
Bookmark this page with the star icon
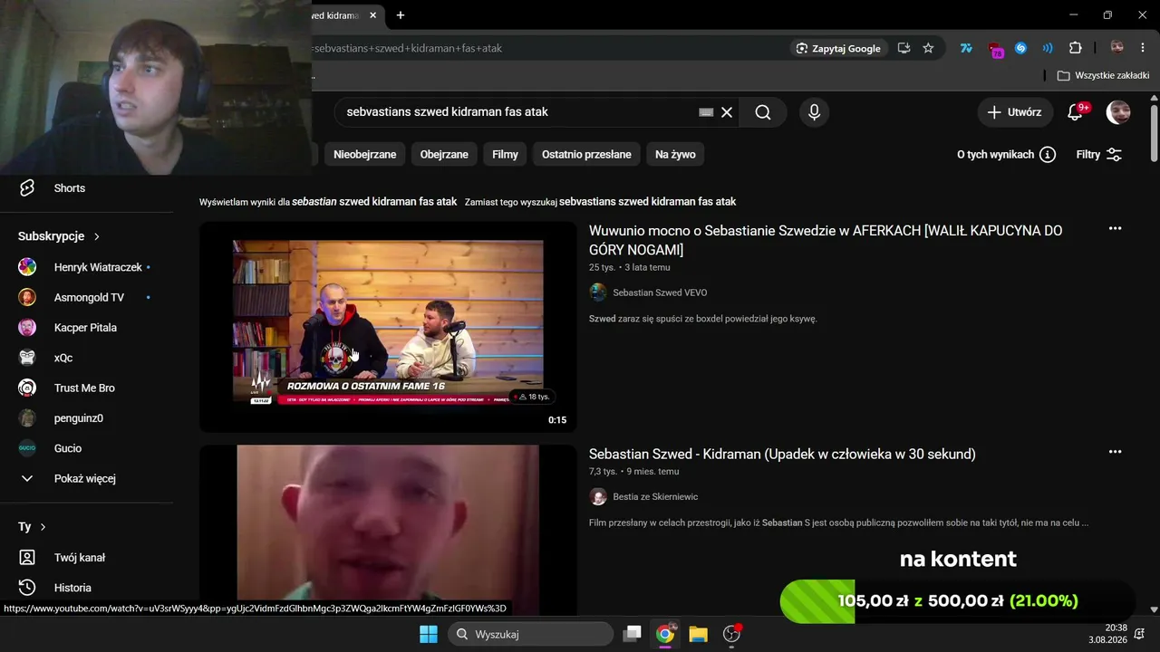[x=928, y=48]
